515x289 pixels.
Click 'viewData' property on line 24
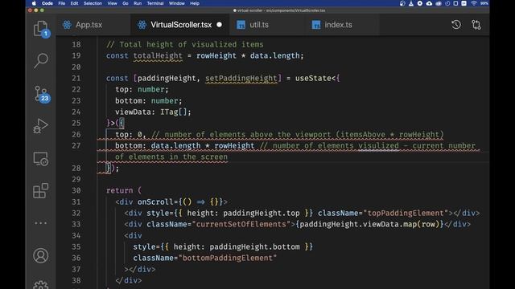pos(133,112)
